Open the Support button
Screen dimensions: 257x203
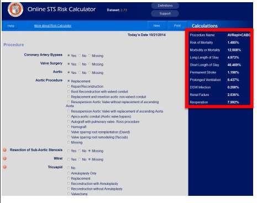click(x=165, y=14)
